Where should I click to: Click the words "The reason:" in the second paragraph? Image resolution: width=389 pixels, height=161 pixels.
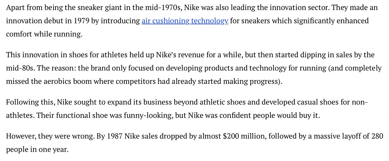click(x=57, y=68)
